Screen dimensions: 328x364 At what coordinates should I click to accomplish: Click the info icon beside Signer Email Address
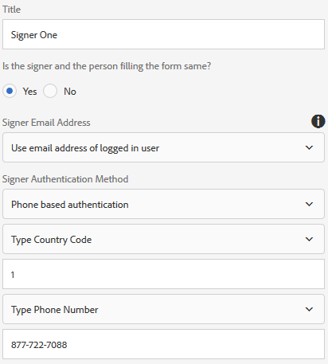click(x=318, y=121)
